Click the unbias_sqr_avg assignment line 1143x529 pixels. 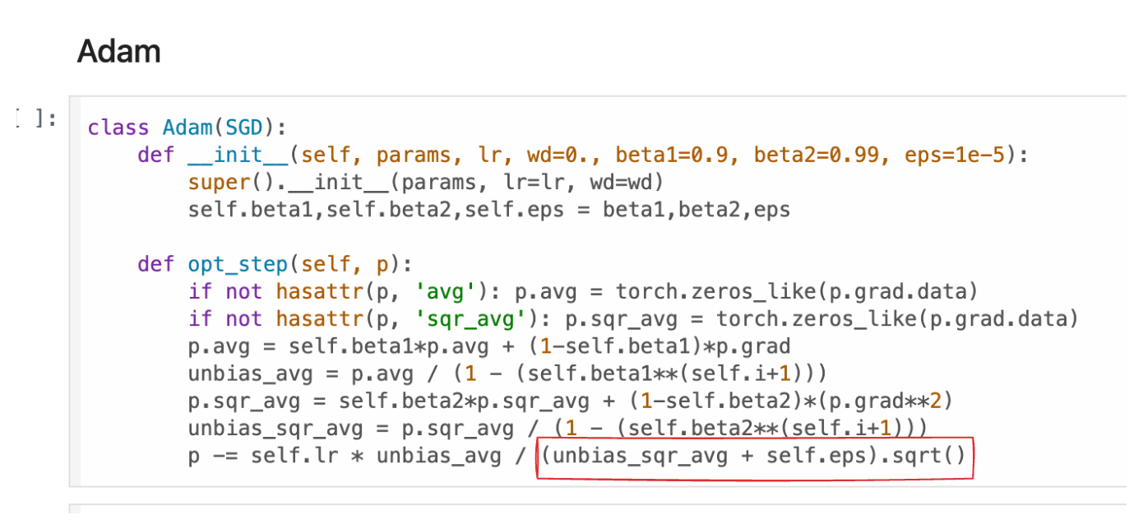pos(558,428)
